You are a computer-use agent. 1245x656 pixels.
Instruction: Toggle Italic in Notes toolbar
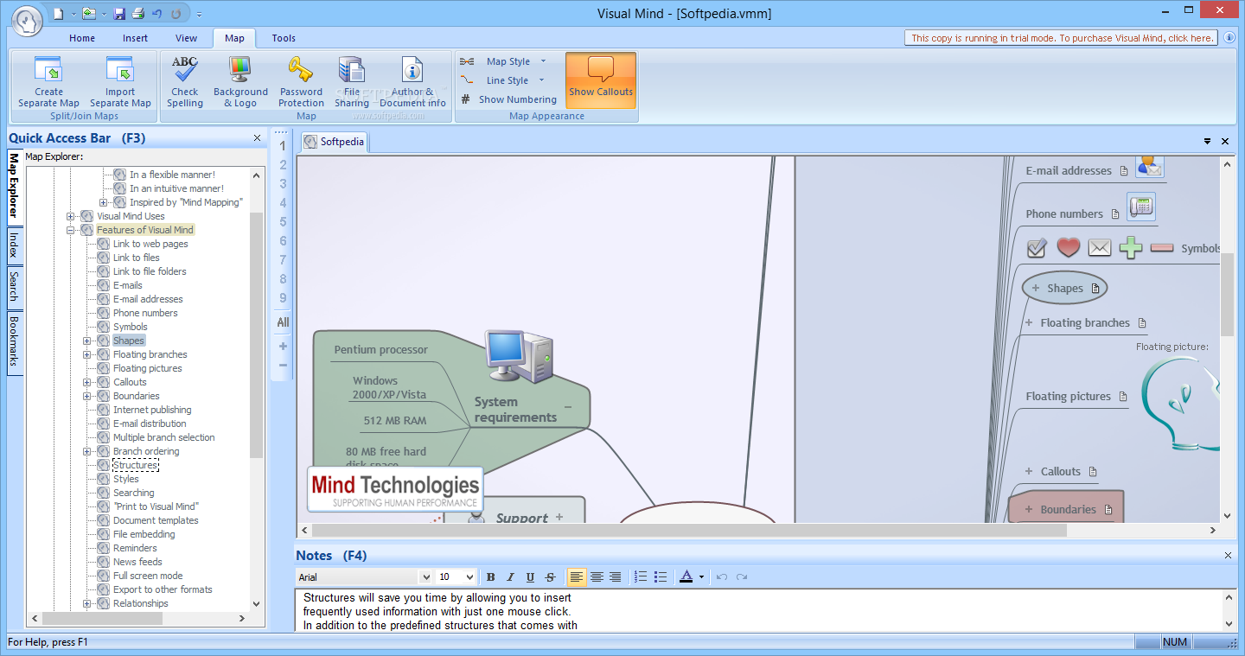click(510, 576)
